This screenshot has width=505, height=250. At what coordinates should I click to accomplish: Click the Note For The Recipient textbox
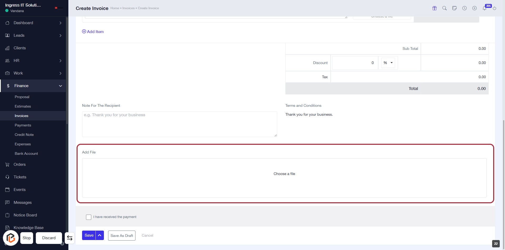click(x=179, y=124)
